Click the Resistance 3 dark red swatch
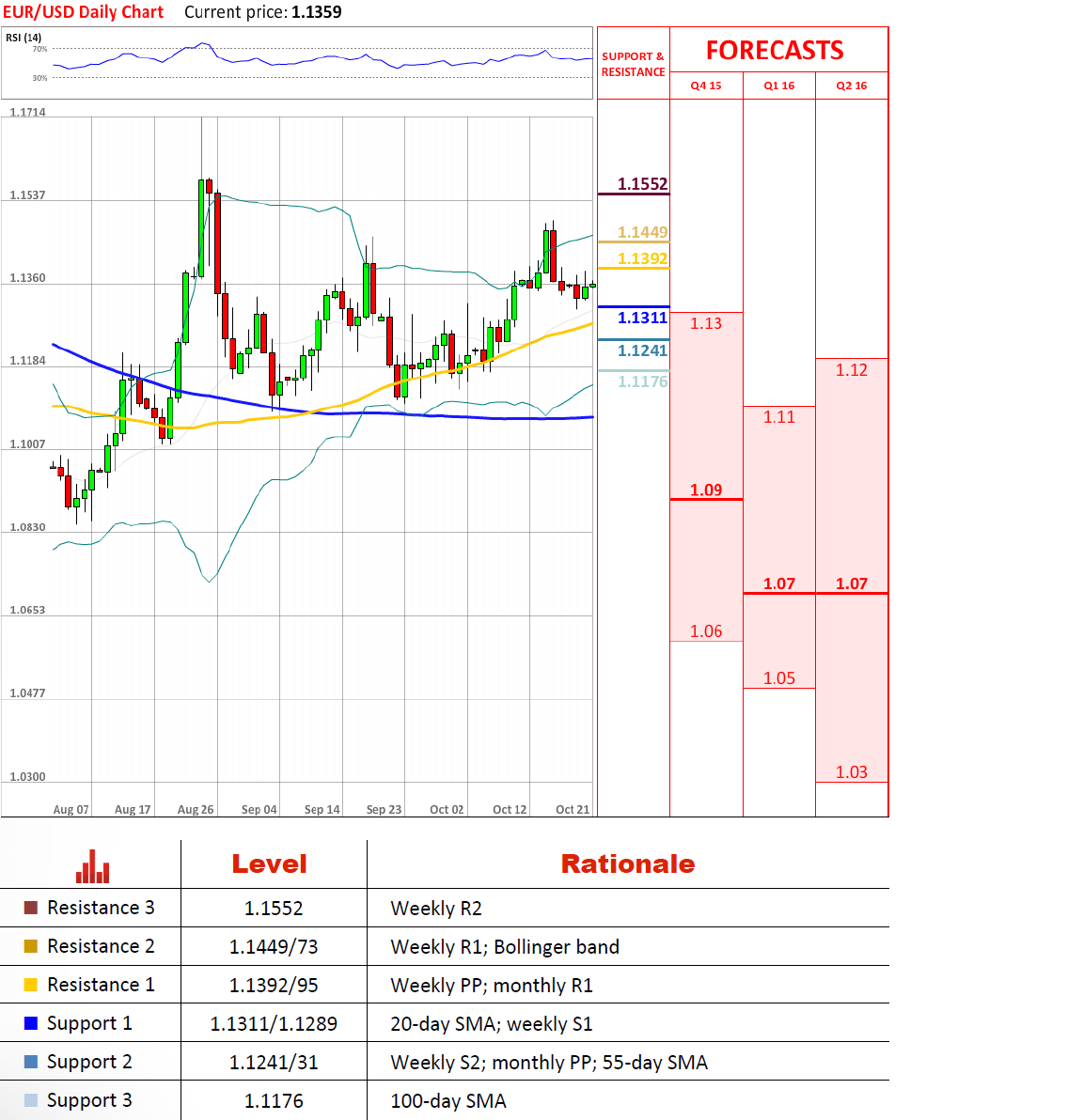Screen dimensions: 1083x1120 tap(31, 908)
